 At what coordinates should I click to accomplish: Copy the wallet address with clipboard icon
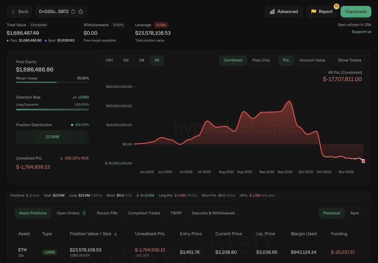(73, 12)
